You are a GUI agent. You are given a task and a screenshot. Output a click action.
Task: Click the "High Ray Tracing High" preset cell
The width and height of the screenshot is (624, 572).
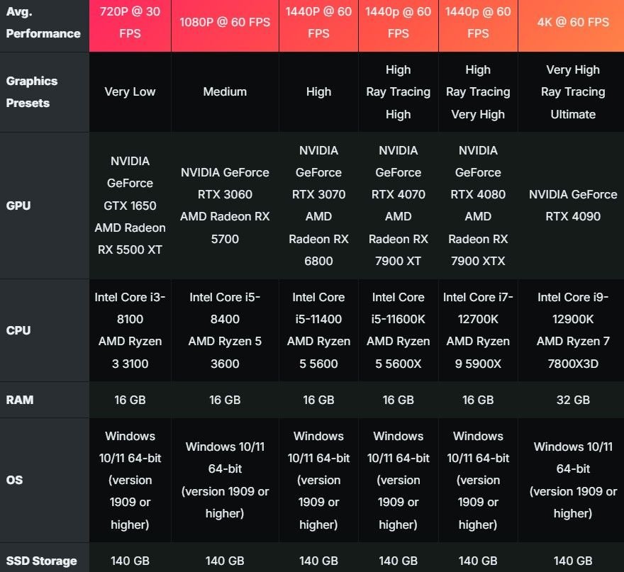399,92
